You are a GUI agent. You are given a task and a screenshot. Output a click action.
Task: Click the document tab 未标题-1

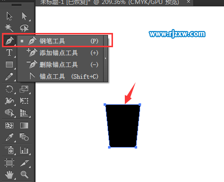[110, 2]
